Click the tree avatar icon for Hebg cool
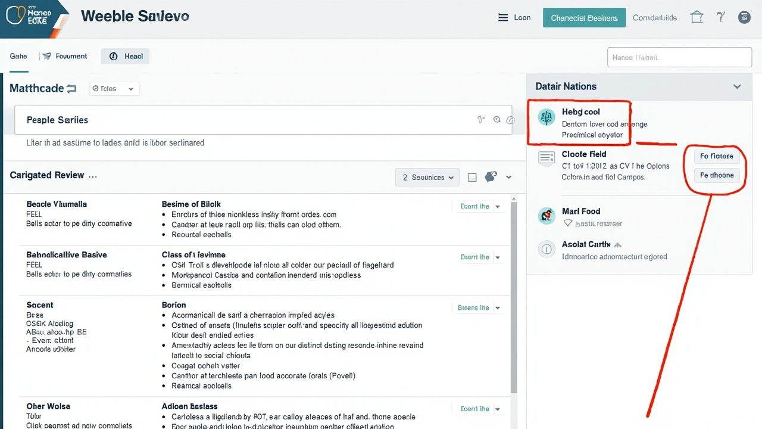 point(546,117)
